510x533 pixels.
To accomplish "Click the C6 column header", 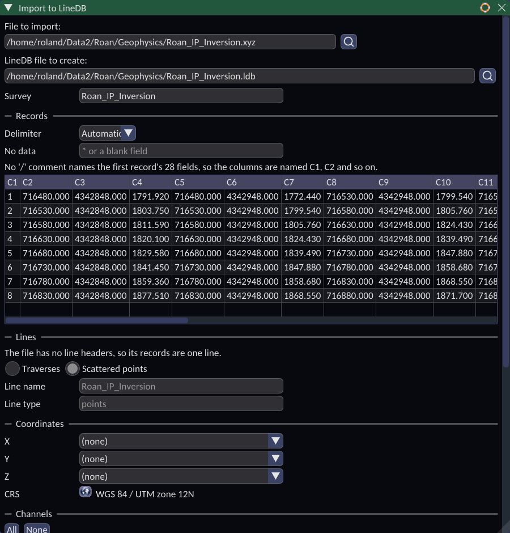I will click(253, 182).
